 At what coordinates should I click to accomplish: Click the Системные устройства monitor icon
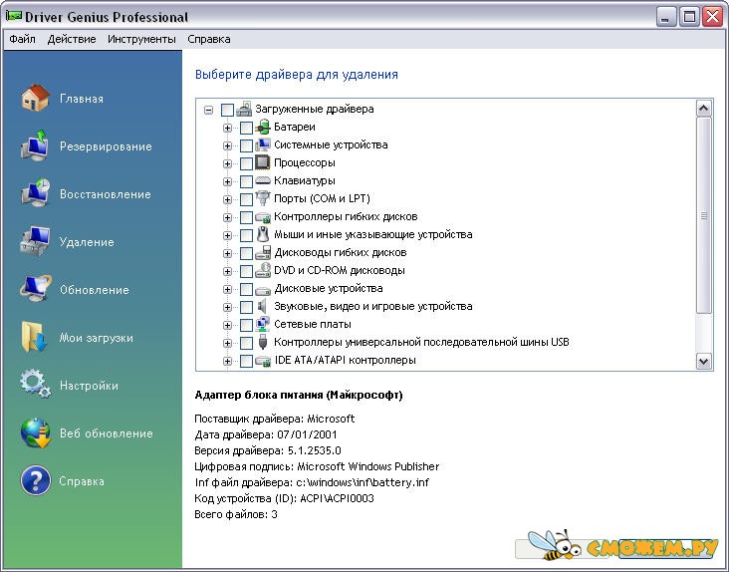(263, 144)
